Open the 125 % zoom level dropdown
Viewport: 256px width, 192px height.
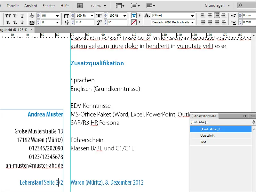point(105,6)
